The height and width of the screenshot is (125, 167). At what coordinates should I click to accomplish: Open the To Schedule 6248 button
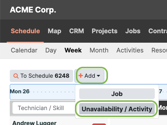tap(41, 76)
